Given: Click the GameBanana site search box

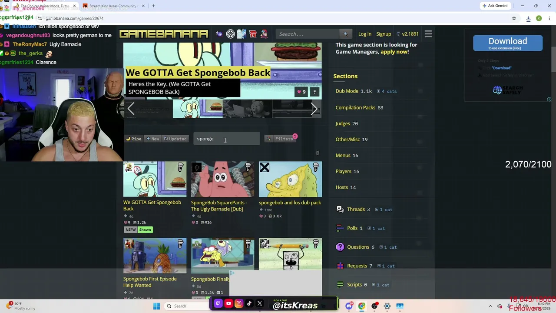Looking at the screenshot, I should point(308,34).
